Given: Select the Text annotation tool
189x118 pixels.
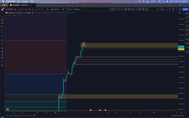Looking at the screenshot, I should [2, 33].
